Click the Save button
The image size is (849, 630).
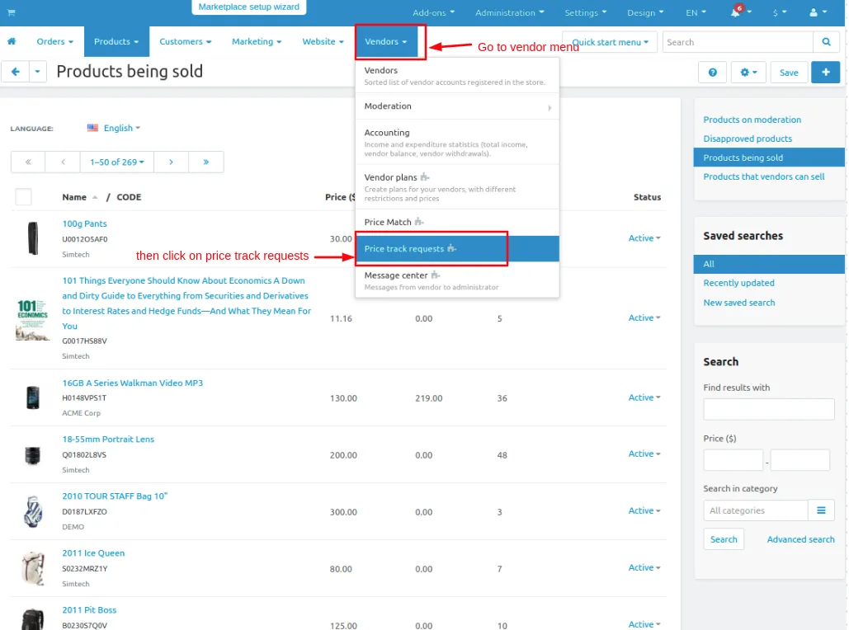click(789, 72)
